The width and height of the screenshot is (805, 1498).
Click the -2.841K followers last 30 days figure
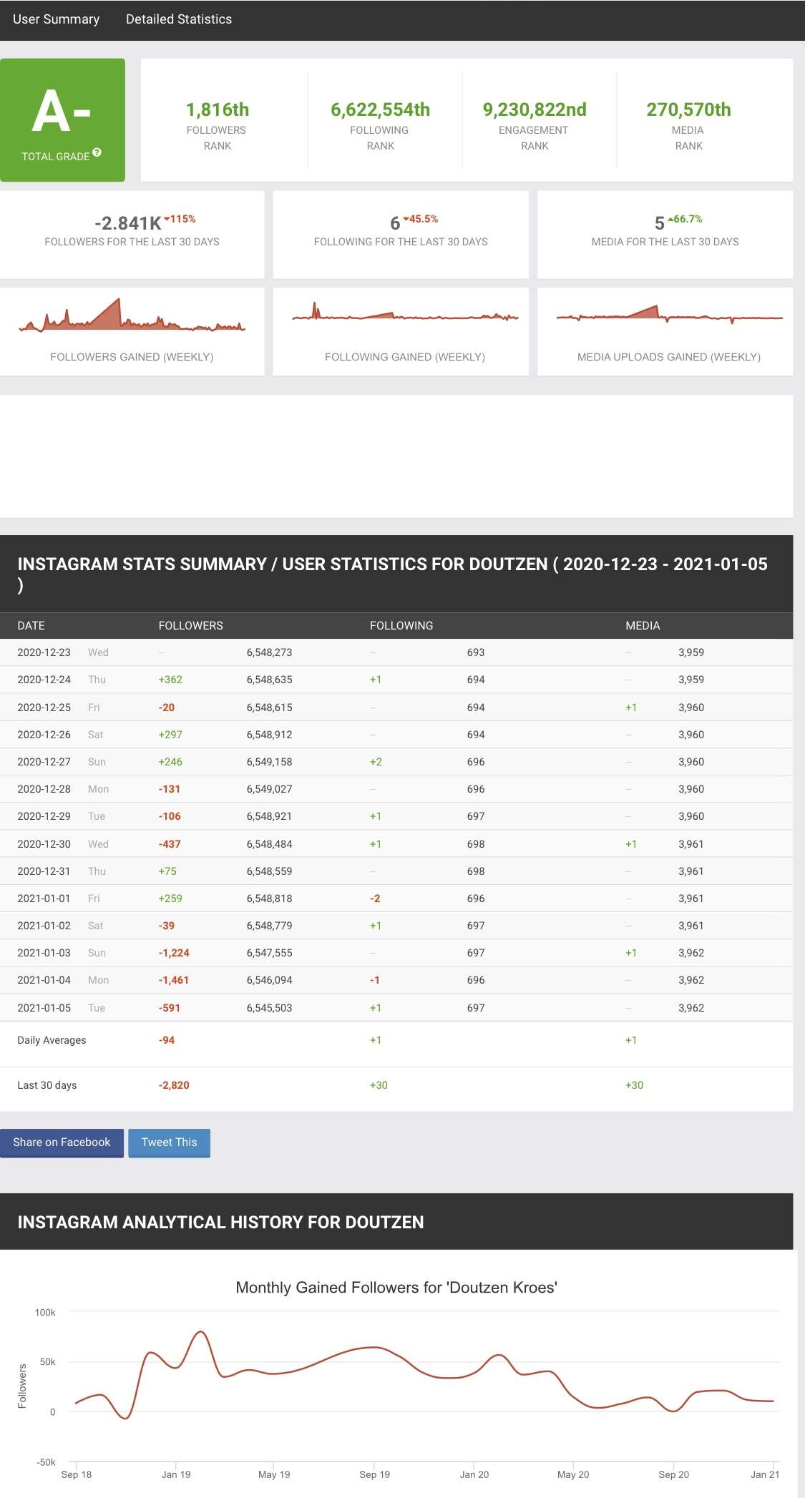128,223
